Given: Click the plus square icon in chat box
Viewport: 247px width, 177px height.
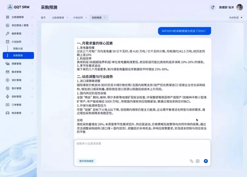Looking at the screenshot, I should pos(198,161).
